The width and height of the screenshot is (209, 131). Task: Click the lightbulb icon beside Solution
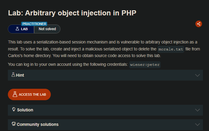click(14, 110)
